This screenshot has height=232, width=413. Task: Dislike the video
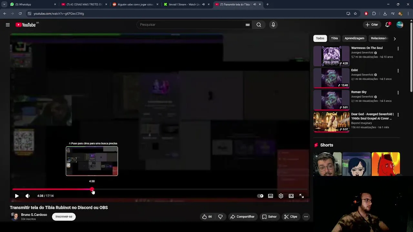pyautogui.click(x=220, y=217)
